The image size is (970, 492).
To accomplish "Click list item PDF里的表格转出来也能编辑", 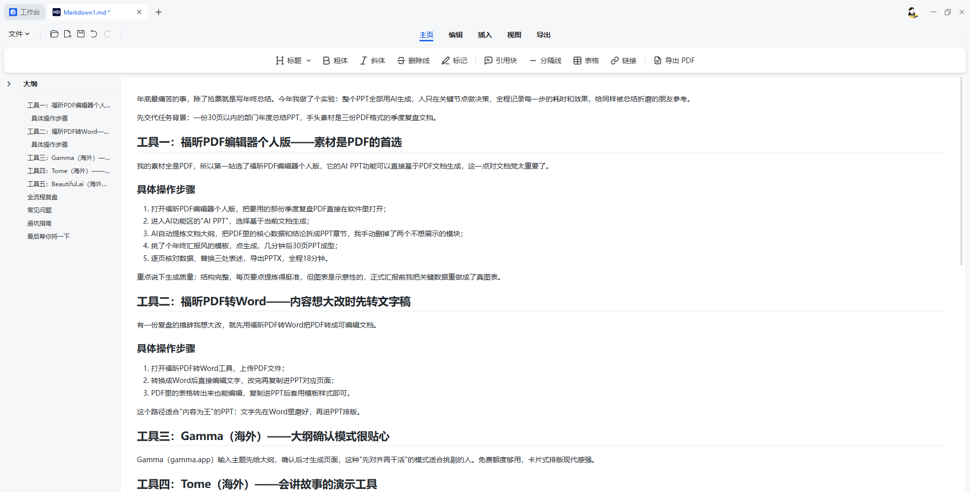I will [251, 393].
